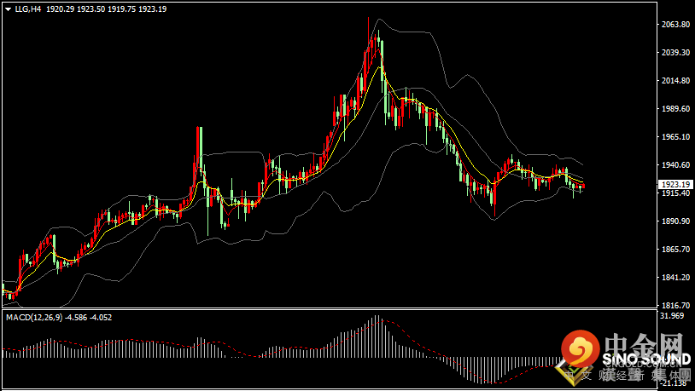Select price axis label 2014.80
Image resolution: width=695 pixels, height=391 pixels.
tap(675, 80)
